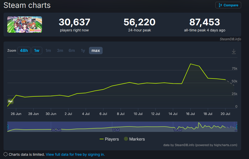The width and height of the screenshot is (249, 159).
Task: Click the 16 Jul axis label
Action: pyautogui.click(x=190, y=114)
